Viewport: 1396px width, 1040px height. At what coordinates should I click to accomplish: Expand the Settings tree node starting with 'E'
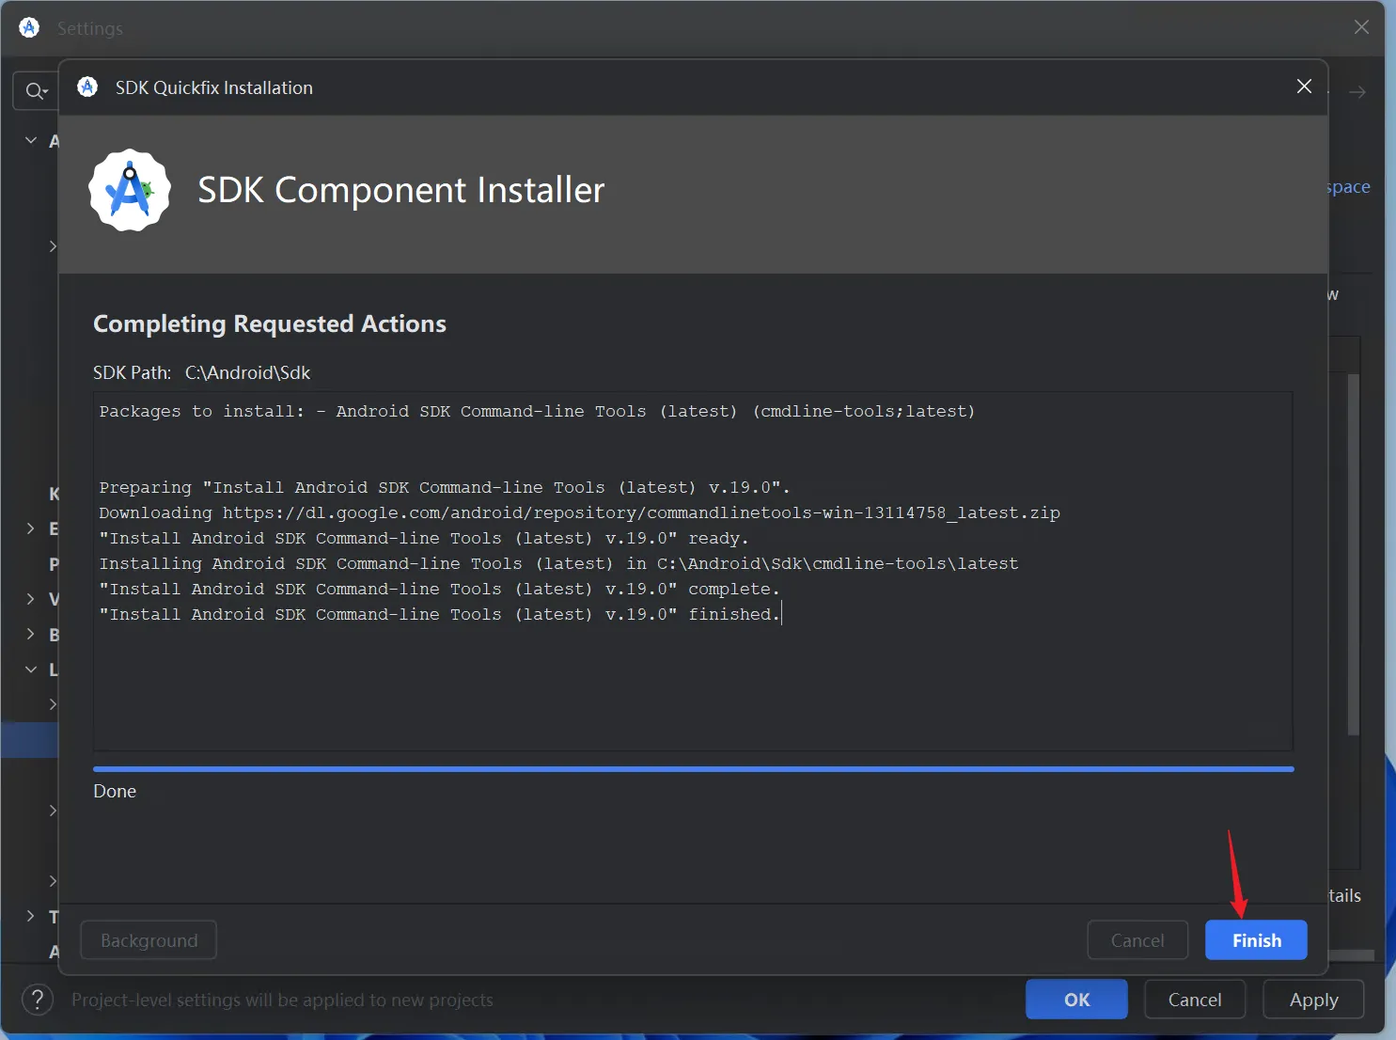tap(31, 528)
